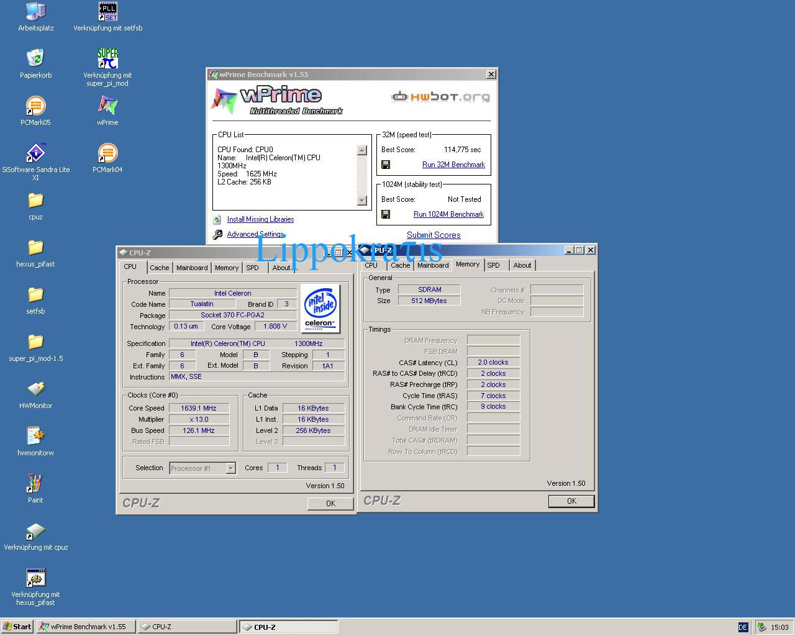Click the Bus Speed field showing 126.1 MHz
This screenshot has width=795, height=636.
(199, 430)
